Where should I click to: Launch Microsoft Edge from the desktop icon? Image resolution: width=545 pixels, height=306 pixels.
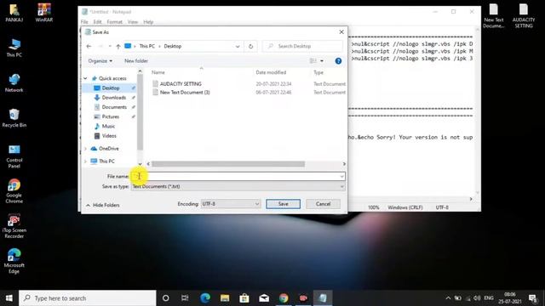coord(14,261)
